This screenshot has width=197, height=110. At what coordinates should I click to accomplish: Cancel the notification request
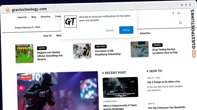(110, 30)
